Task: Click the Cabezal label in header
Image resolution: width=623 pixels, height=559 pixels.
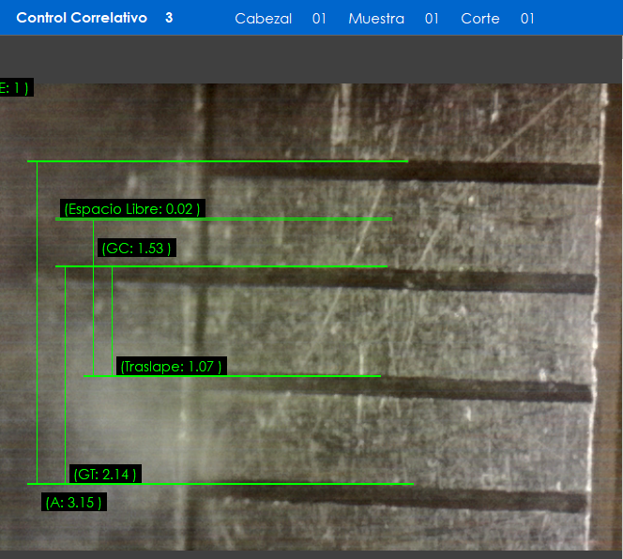Action: point(263,19)
